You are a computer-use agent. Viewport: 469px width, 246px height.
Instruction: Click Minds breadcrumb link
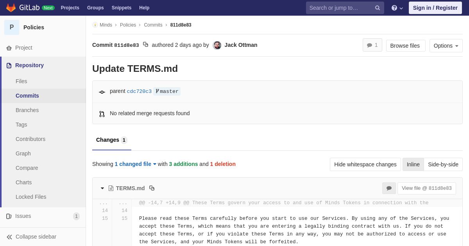(106, 25)
